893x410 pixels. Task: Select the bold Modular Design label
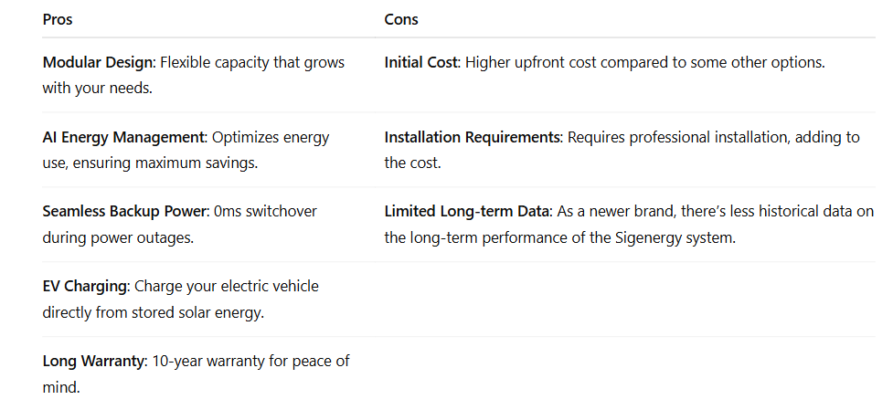(x=98, y=63)
